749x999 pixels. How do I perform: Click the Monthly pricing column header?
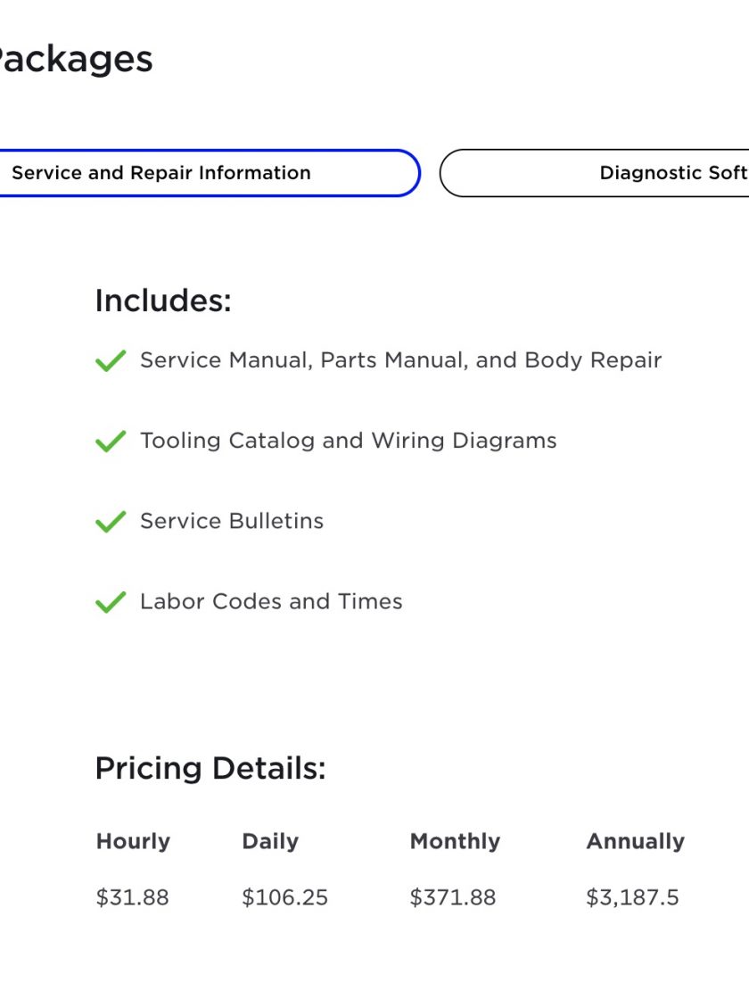pos(455,842)
